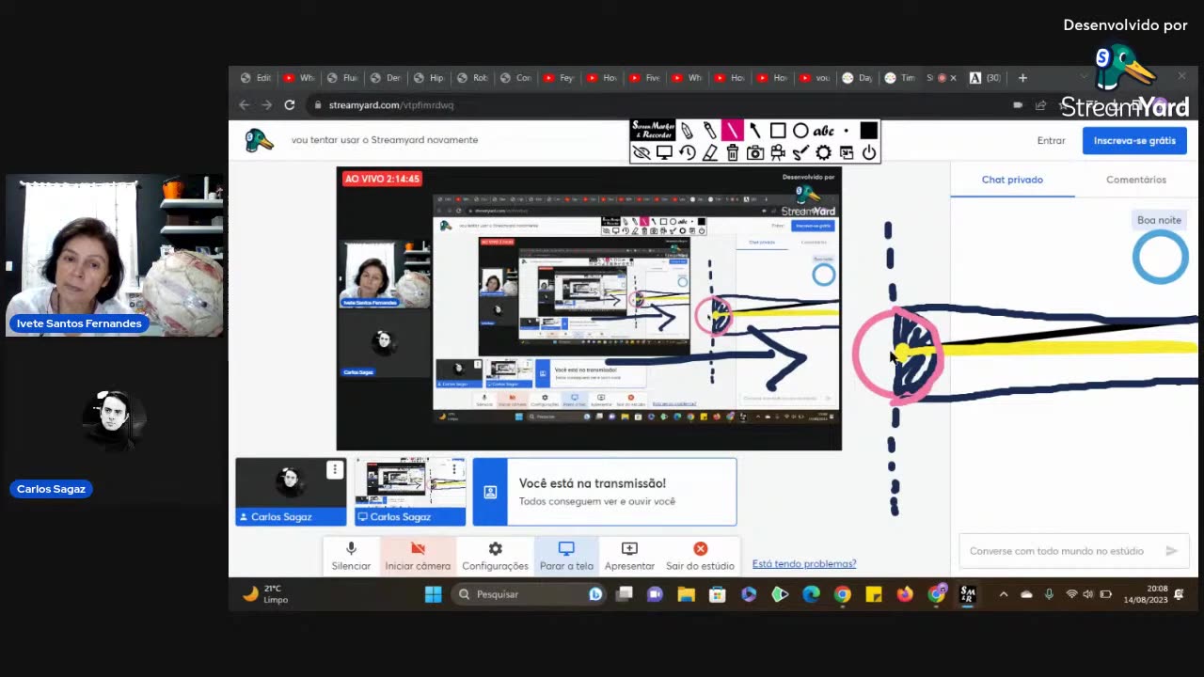Click the undo history clock icon
The height and width of the screenshot is (677, 1204).
(x=688, y=152)
